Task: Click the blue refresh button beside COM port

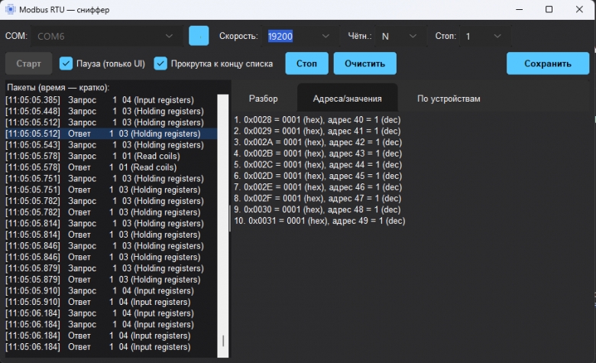Action: [199, 36]
